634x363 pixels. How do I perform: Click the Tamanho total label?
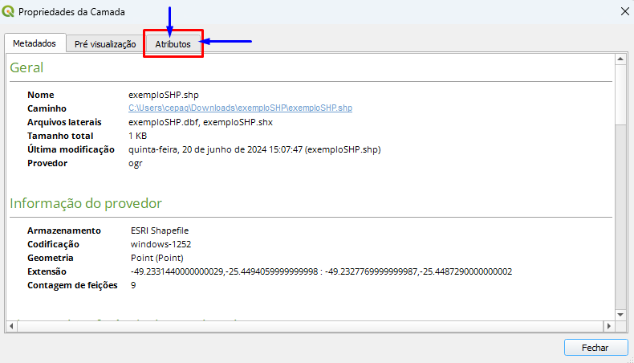pyautogui.click(x=60, y=136)
